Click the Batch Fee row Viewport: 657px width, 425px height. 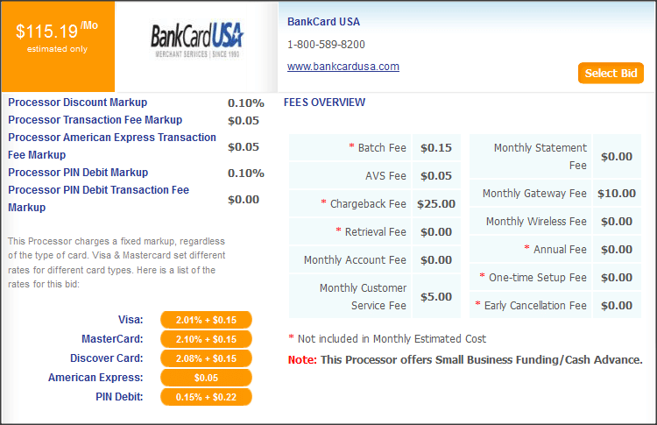tap(377, 148)
